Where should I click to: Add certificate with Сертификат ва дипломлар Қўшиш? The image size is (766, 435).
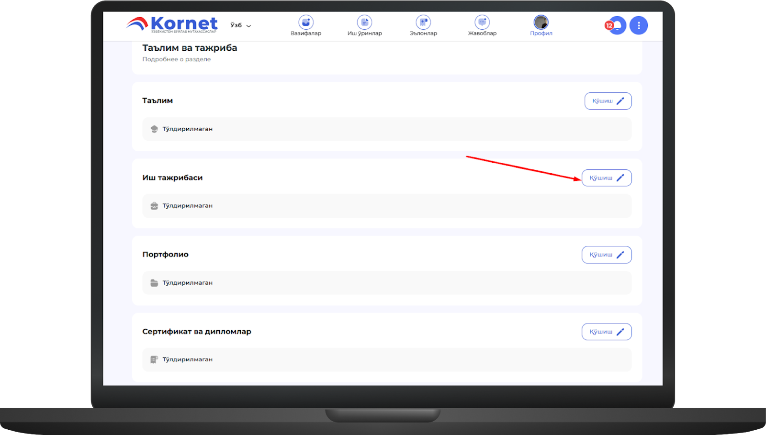606,332
